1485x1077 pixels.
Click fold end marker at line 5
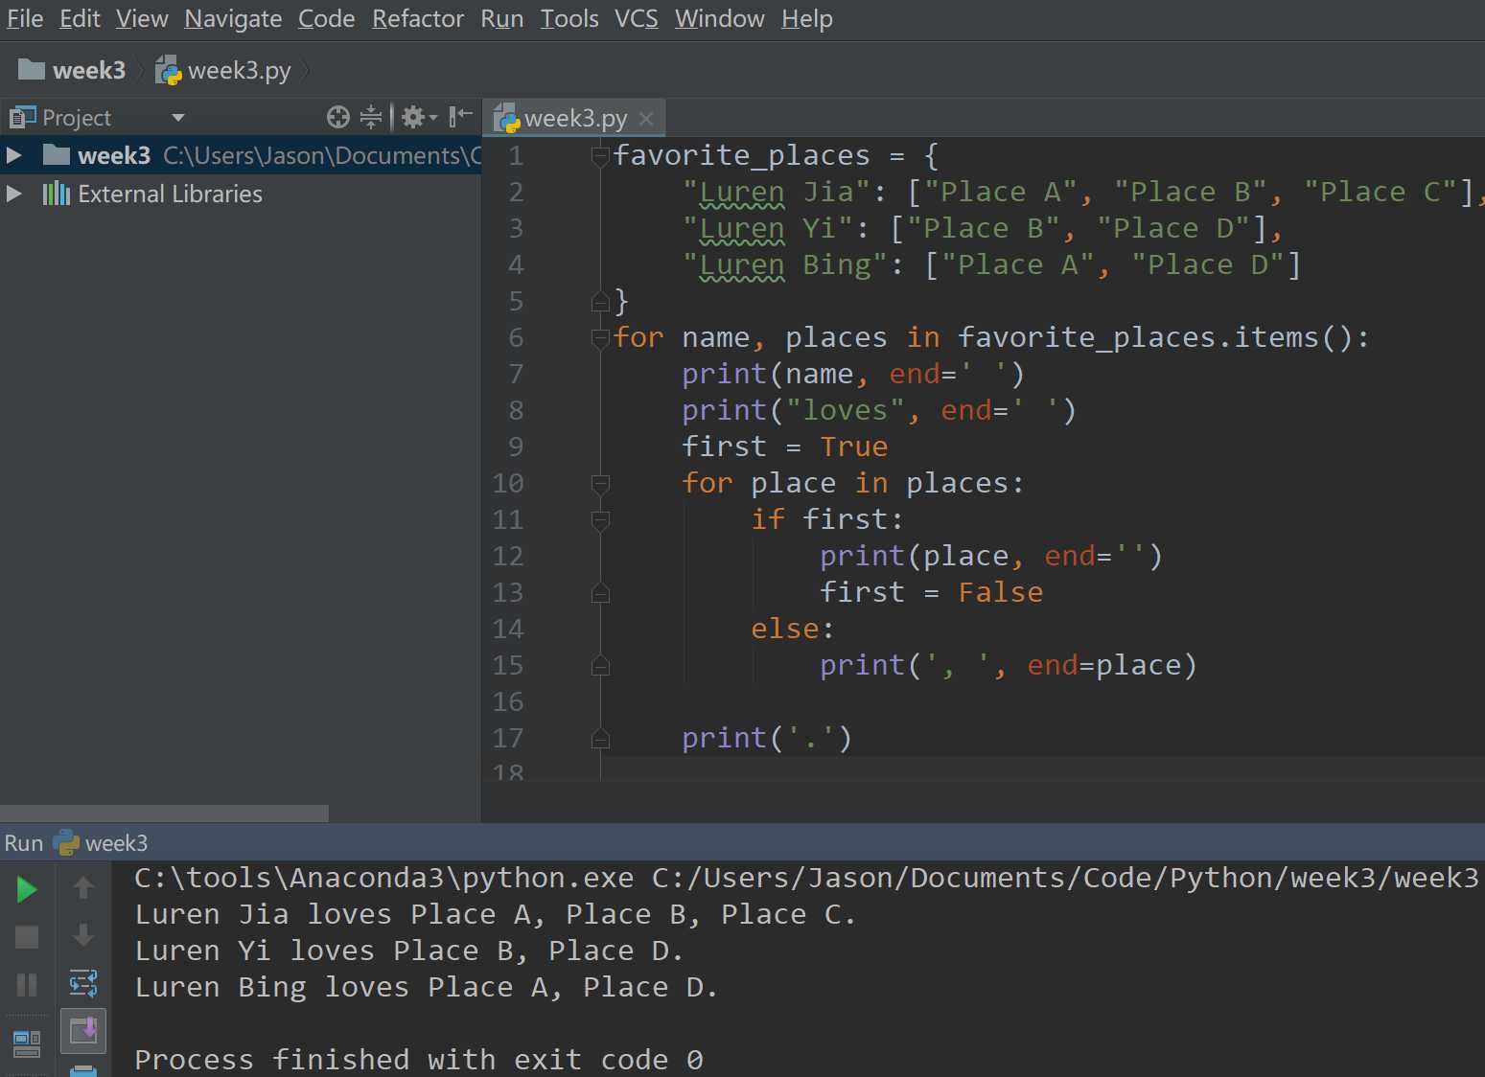[x=600, y=302]
